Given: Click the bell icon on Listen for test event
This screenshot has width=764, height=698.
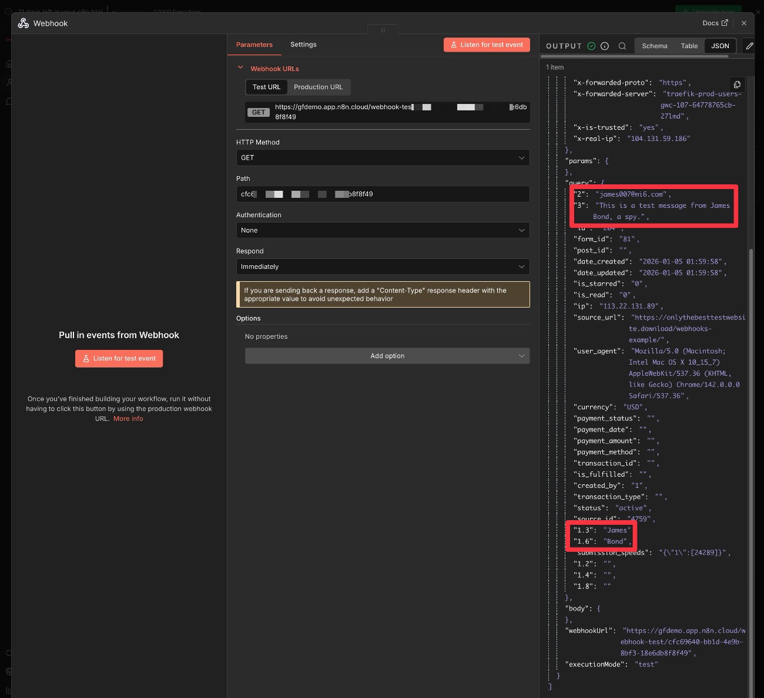Looking at the screenshot, I should coord(454,45).
